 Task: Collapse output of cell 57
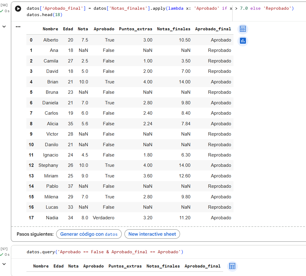click(x=4, y=264)
